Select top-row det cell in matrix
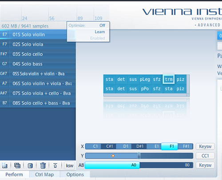Viewport: 222px width, 180px height. coord(121,79)
